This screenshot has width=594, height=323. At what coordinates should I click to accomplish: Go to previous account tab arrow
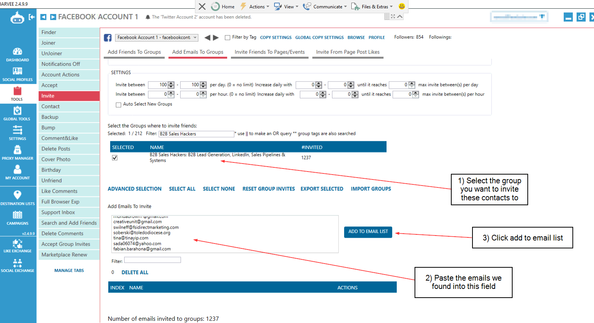[x=43, y=17]
